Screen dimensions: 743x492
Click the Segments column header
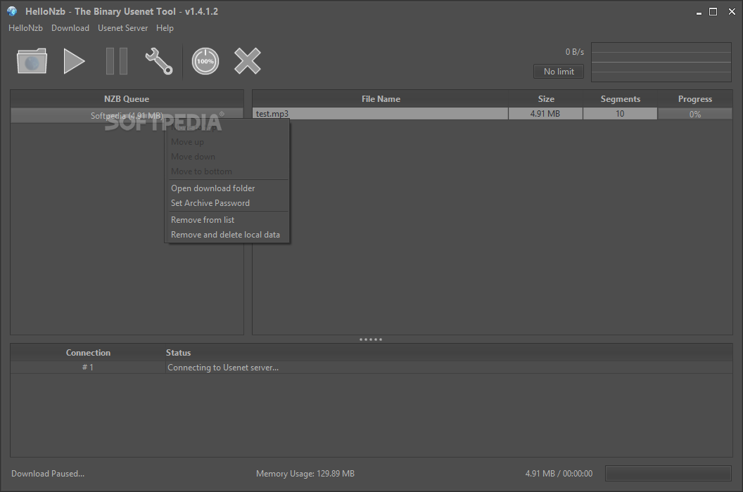click(x=621, y=99)
